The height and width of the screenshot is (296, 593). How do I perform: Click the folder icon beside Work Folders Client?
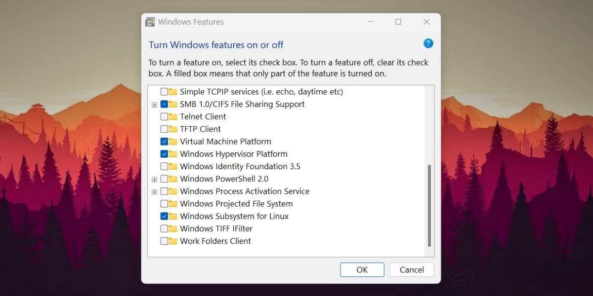[172, 241]
